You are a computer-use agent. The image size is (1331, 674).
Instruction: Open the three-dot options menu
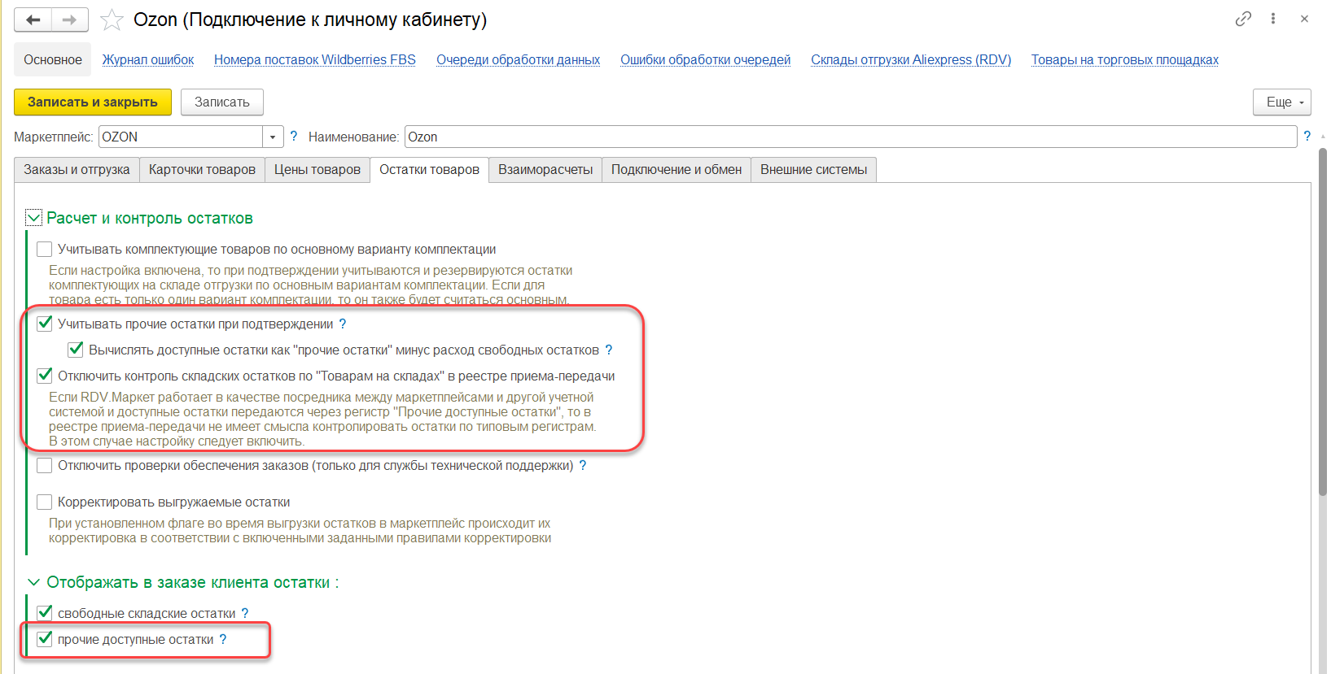[1273, 19]
